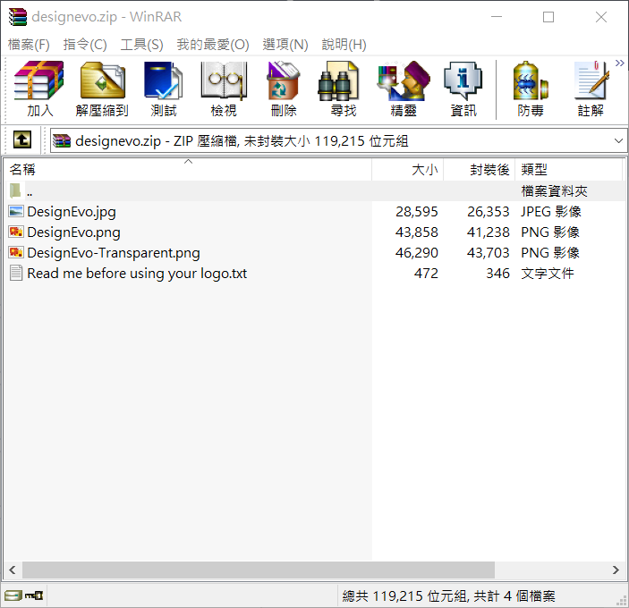Click the 46,290 size value
The height and width of the screenshot is (608, 629).
pos(417,253)
